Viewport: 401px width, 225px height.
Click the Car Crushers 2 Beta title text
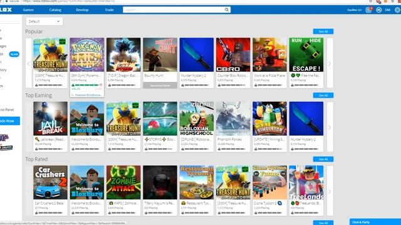(49, 203)
